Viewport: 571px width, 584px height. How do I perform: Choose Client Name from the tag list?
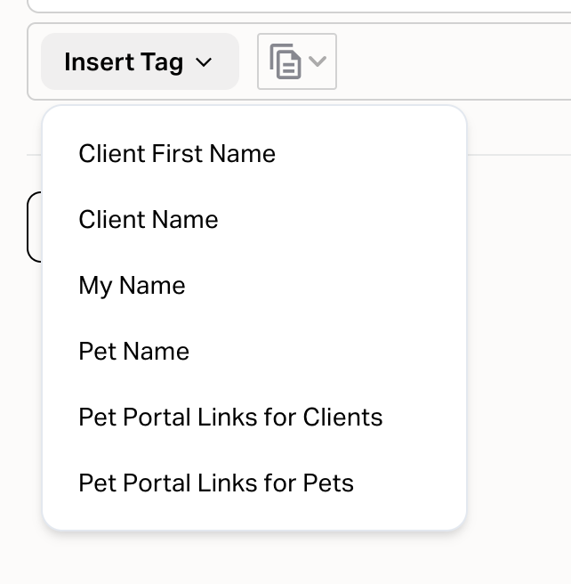[x=149, y=220]
